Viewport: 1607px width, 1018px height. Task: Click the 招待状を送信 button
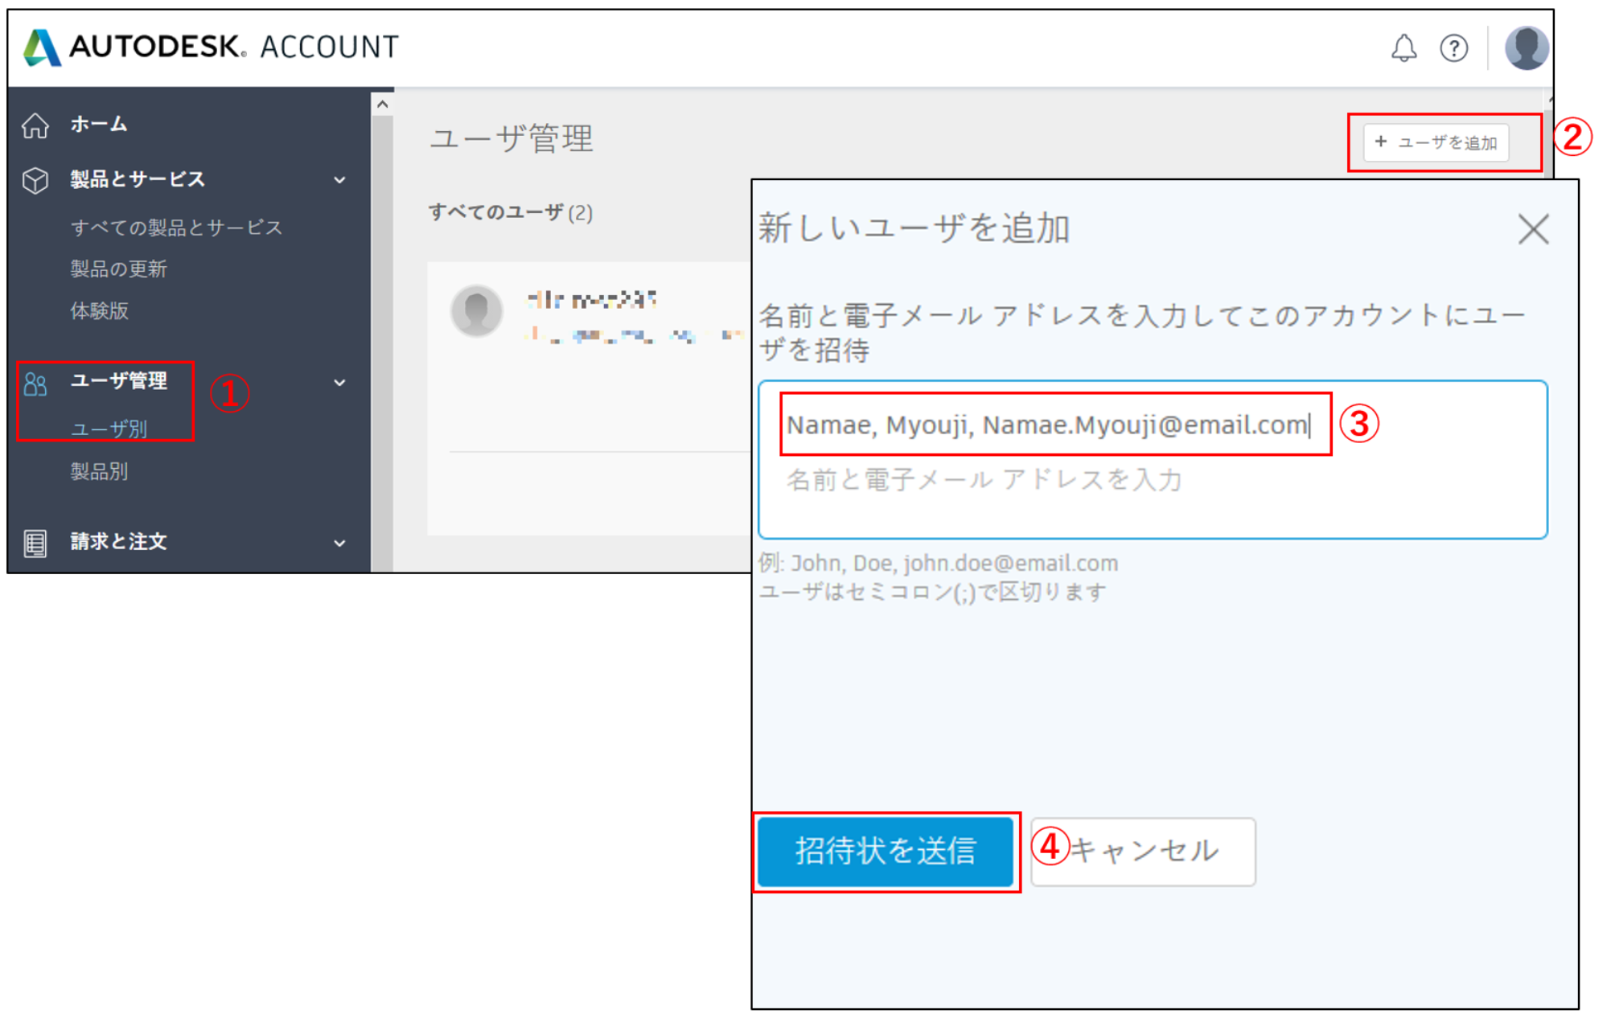pyautogui.click(x=885, y=851)
